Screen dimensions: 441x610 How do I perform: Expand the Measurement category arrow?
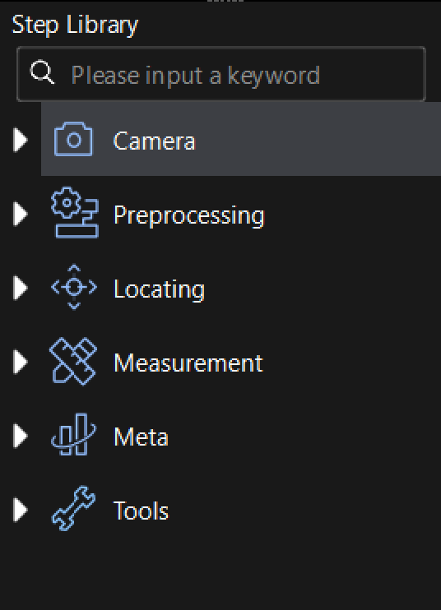(x=21, y=362)
